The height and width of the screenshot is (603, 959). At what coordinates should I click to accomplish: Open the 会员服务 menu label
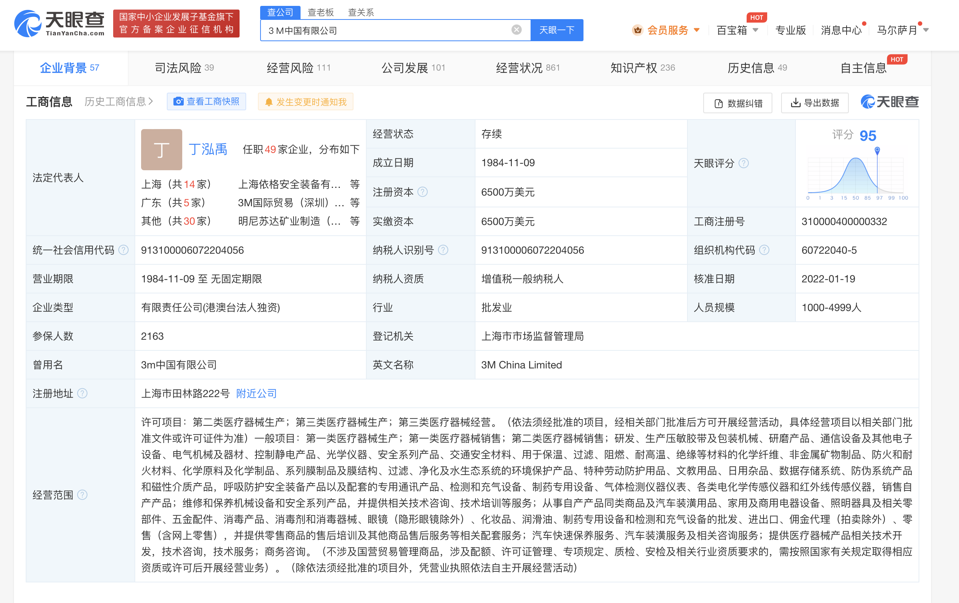[668, 30]
